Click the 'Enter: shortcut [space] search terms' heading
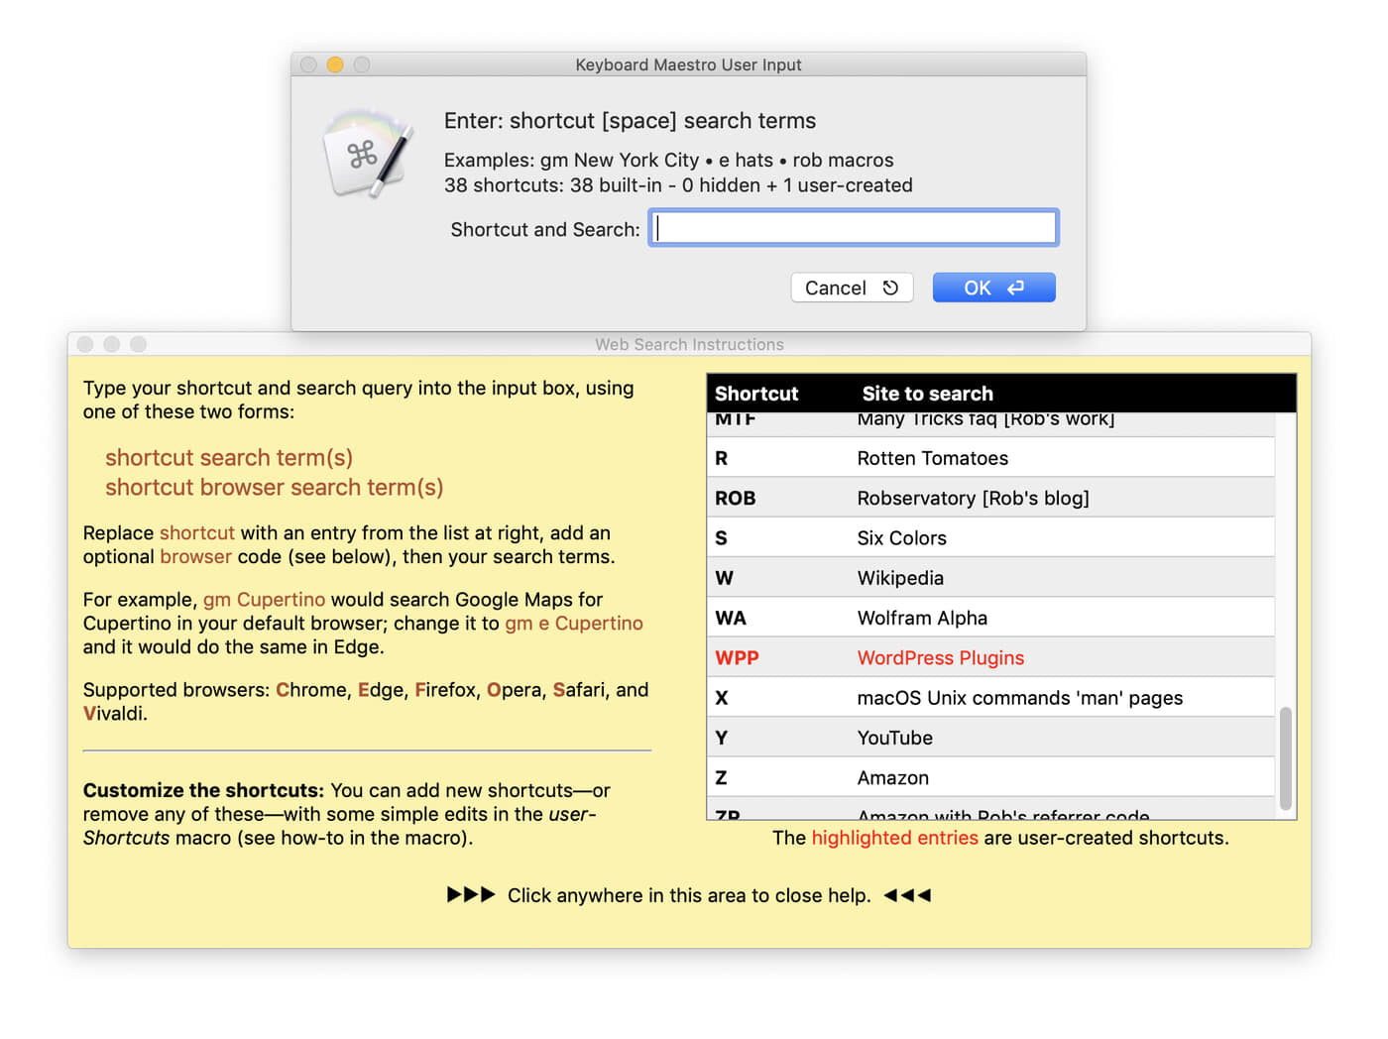1388x1039 pixels. 630,121
